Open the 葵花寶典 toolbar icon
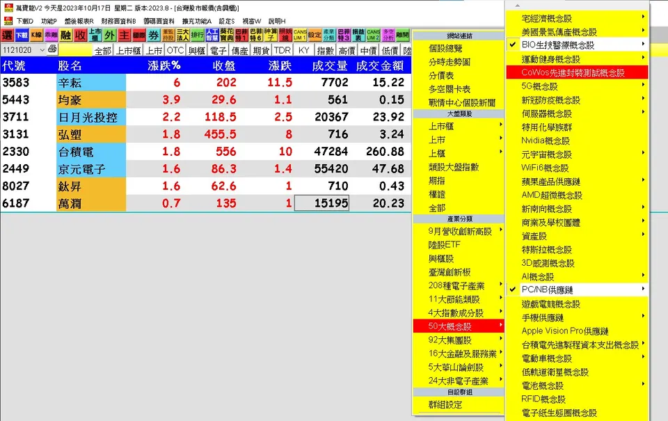This screenshot has height=421, width=668. (227, 35)
